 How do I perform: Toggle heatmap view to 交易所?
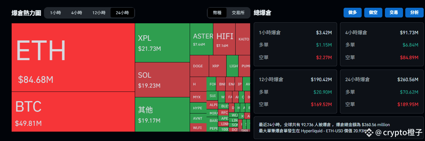coord(238,13)
